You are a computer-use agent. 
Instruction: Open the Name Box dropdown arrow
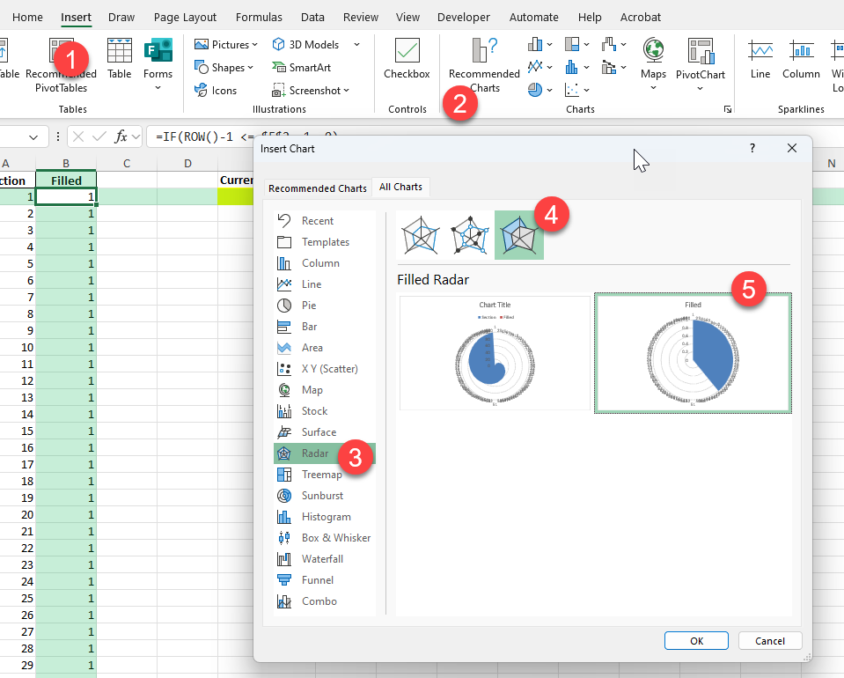click(33, 137)
